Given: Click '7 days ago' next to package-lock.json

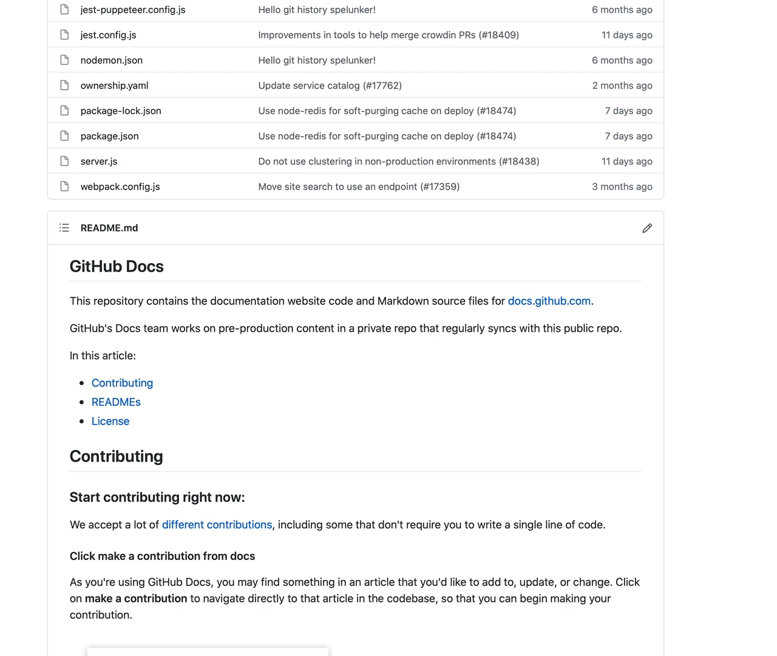Looking at the screenshot, I should click(x=628, y=111).
